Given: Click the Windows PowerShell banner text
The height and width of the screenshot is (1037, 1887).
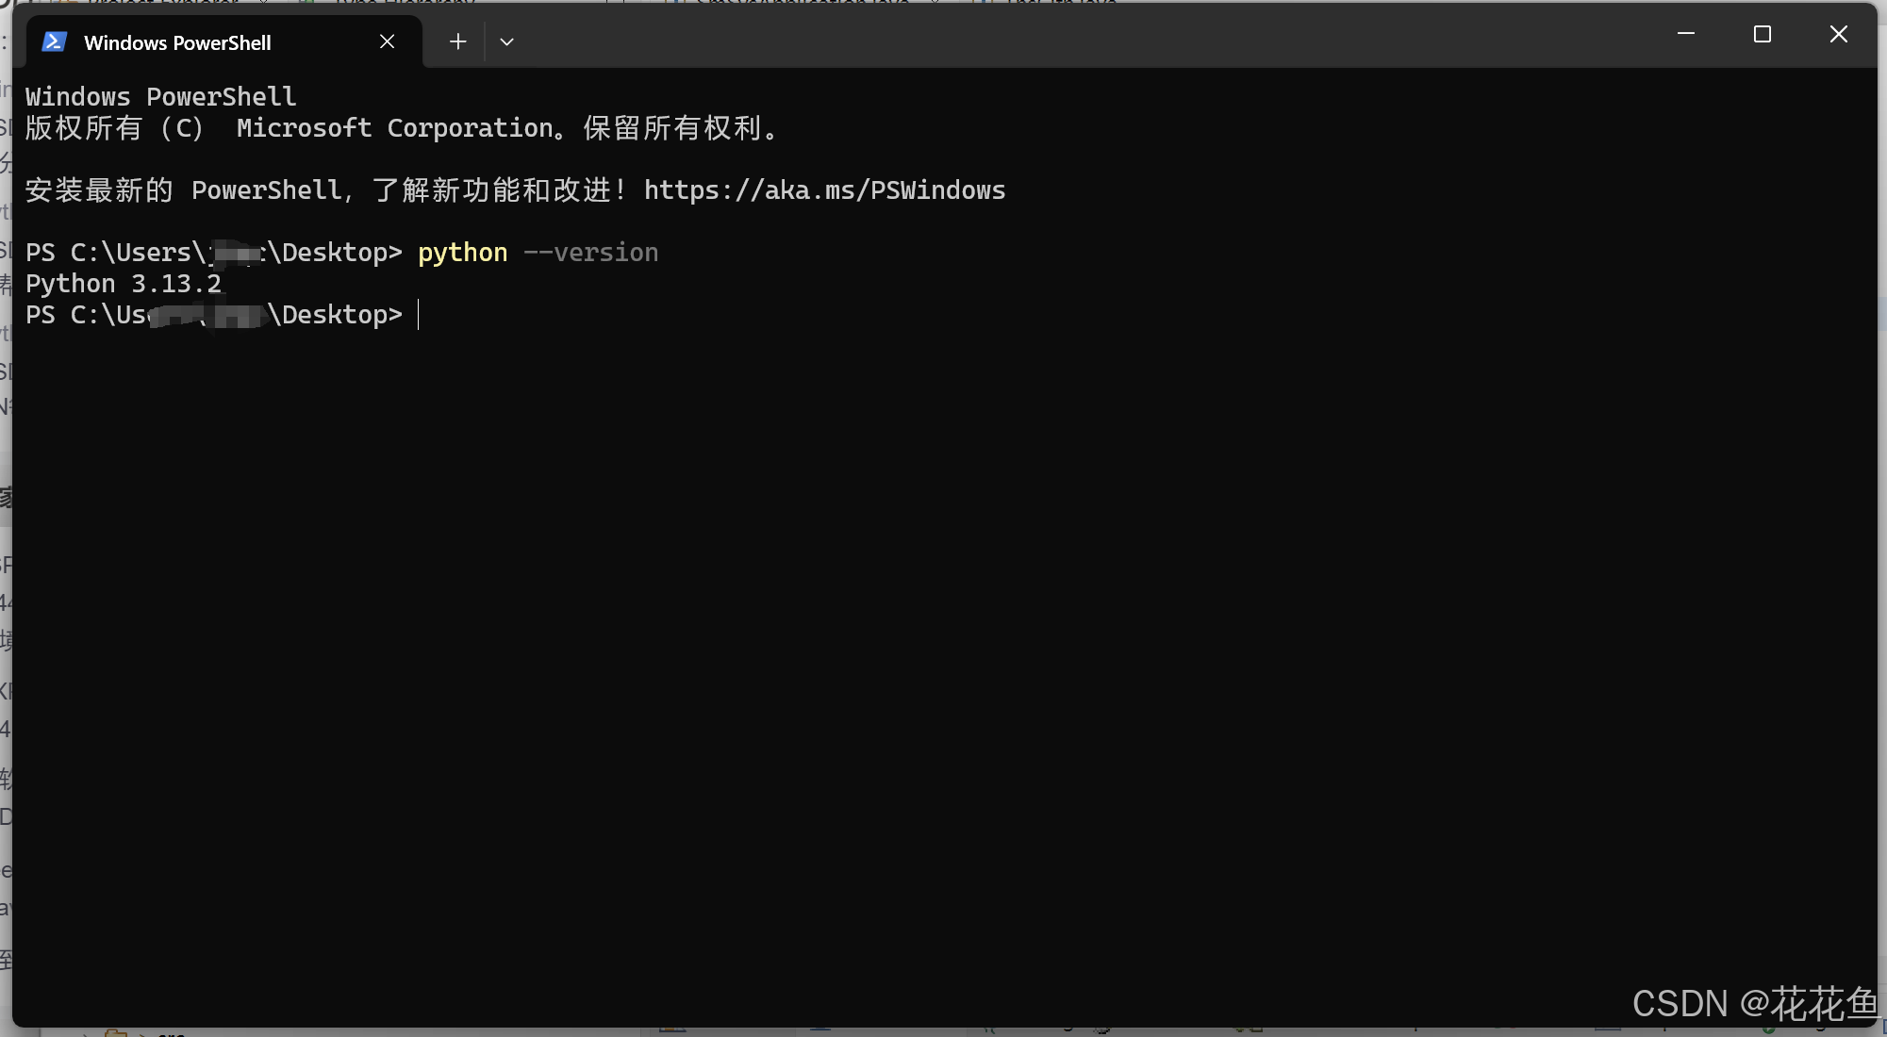Looking at the screenshot, I should (160, 97).
